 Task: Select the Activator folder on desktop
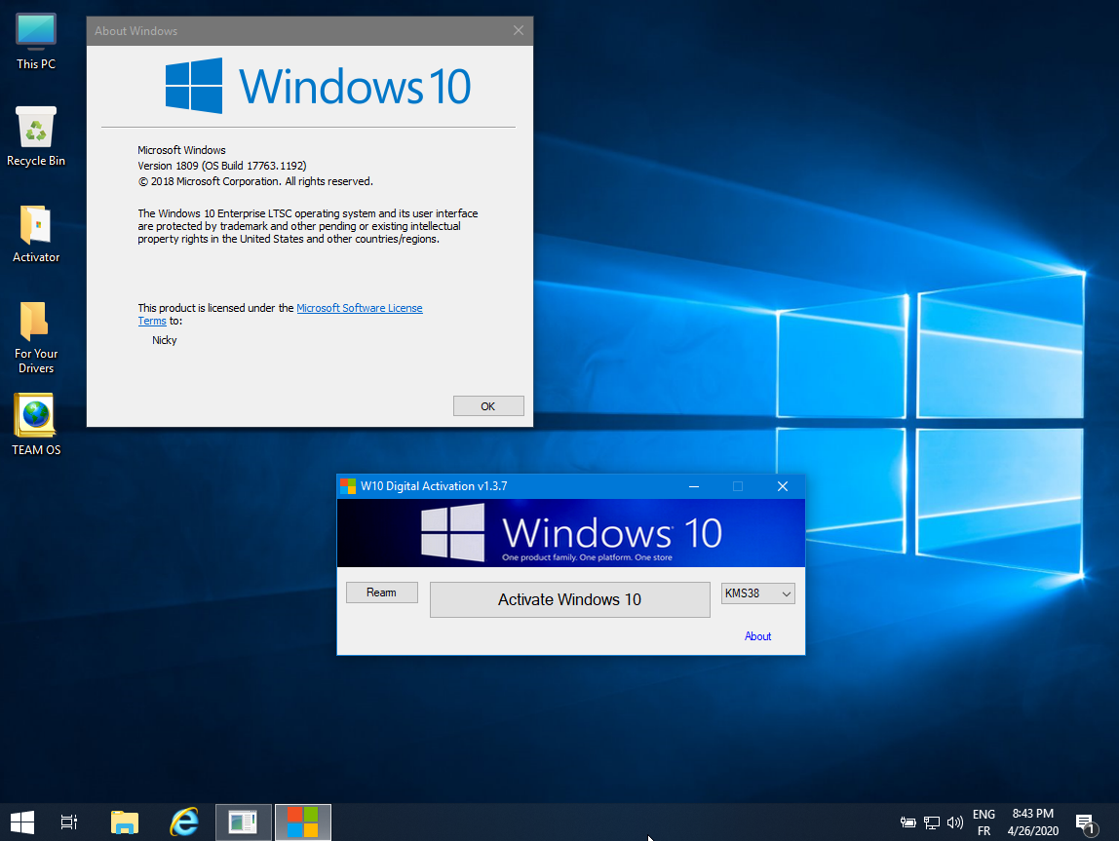tap(36, 234)
